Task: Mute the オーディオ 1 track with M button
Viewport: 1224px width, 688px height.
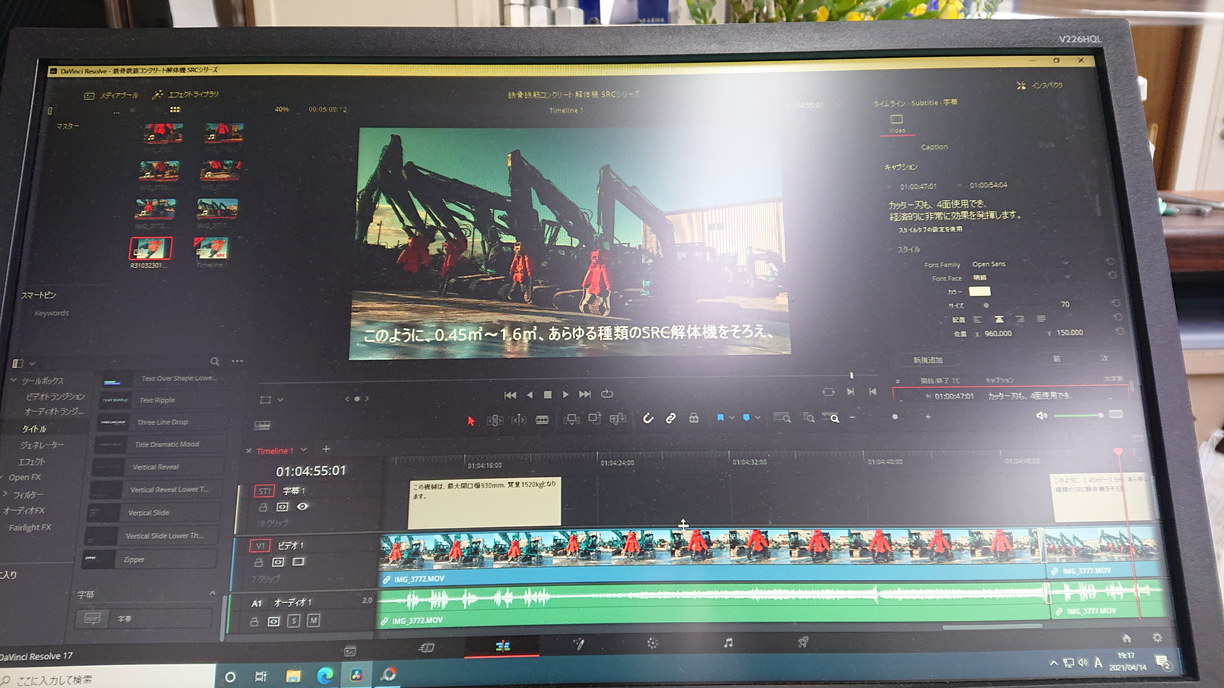Action: pos(313,620)
